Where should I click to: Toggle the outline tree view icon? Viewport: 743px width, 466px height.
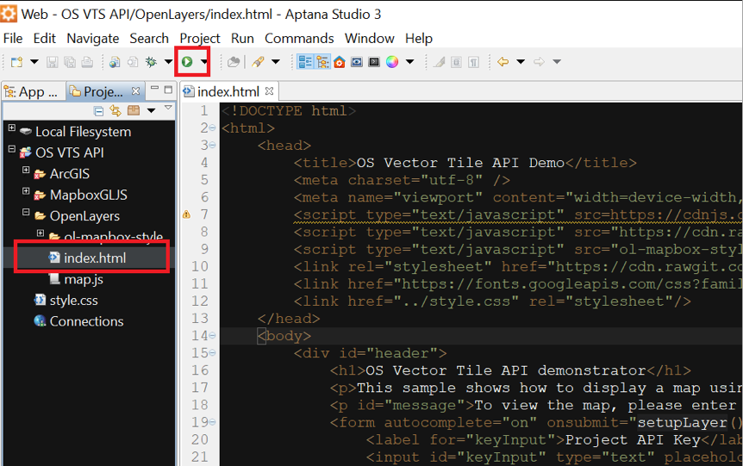[x=322, y=62]
